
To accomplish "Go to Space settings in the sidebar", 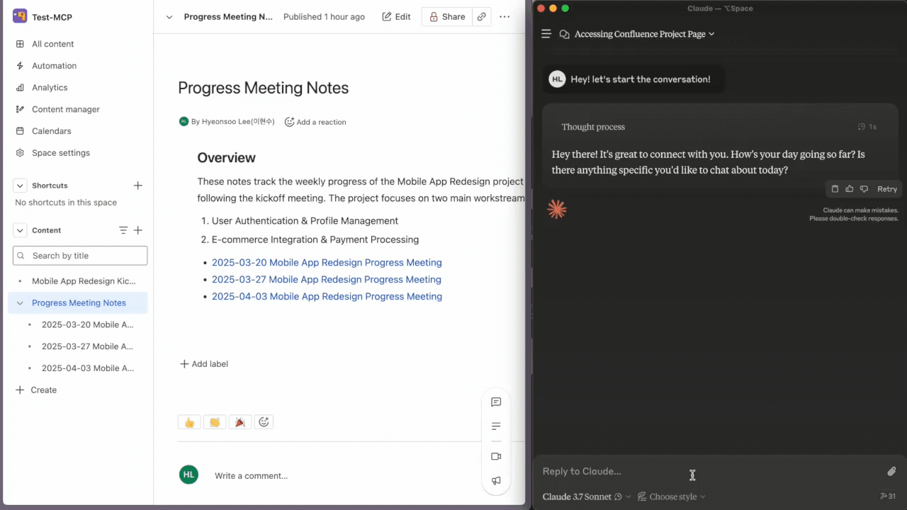I will [60, 153].
